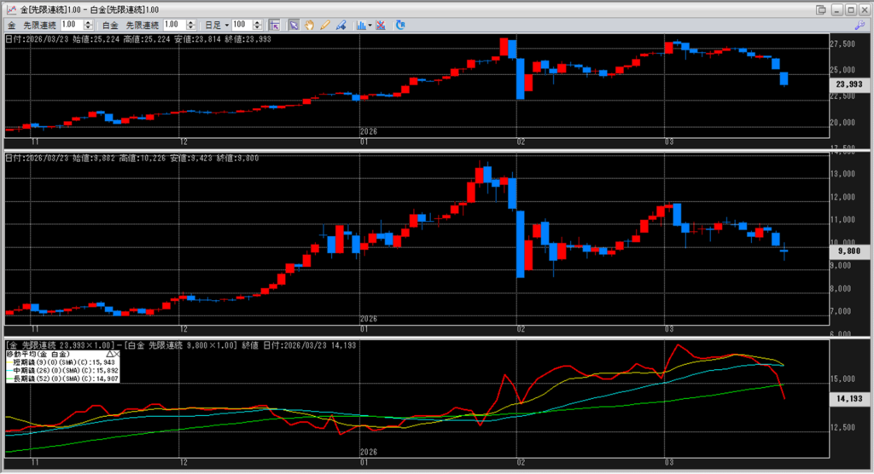Click the yellow 短期線 legend line

(x=9, y=361)
